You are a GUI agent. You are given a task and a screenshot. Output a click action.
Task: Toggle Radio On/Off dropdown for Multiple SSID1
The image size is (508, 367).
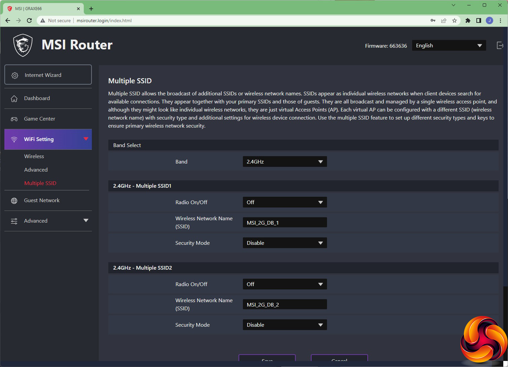click(x=285, y=202)
